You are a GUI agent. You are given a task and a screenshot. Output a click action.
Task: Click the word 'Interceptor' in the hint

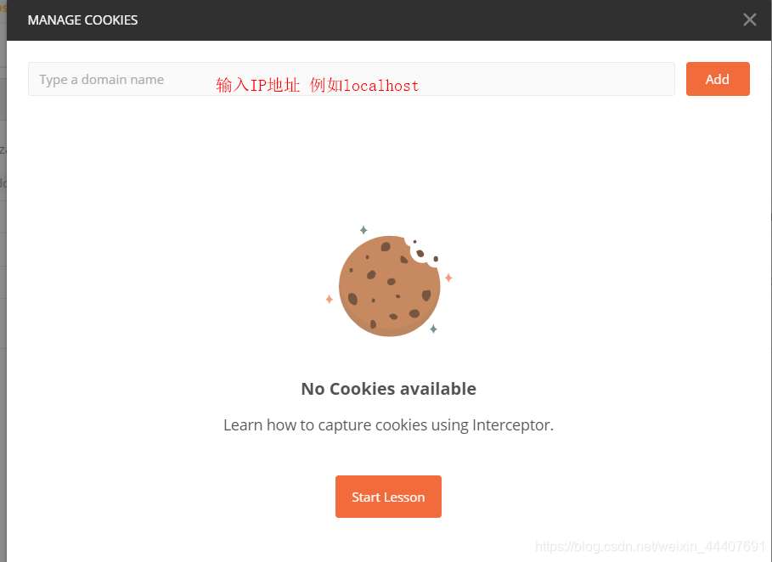[511, 424]
